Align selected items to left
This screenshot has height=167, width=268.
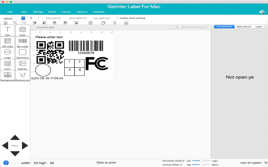65,23
